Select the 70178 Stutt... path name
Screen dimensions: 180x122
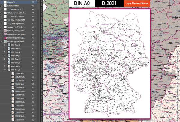20,84
